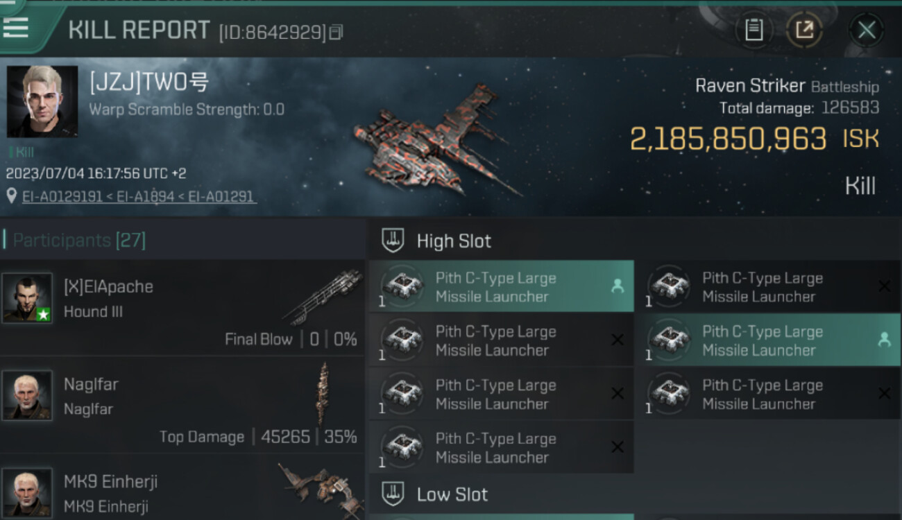Click the Hound III ship image
This screenshot has height=520, width=902.
[x=324, y=297]
